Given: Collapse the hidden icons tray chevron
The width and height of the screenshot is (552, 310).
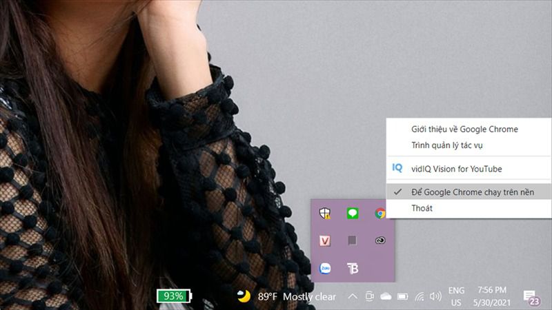Looking at the screenshot, I should [x=353, y=297].
